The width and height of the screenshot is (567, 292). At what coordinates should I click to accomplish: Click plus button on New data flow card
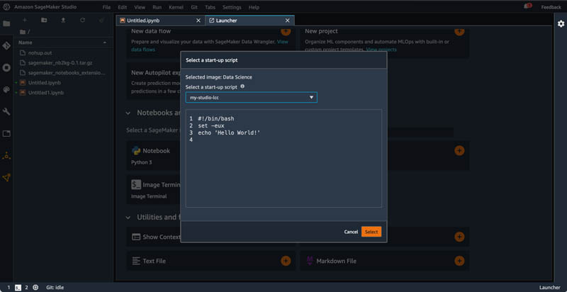[286, 31]
